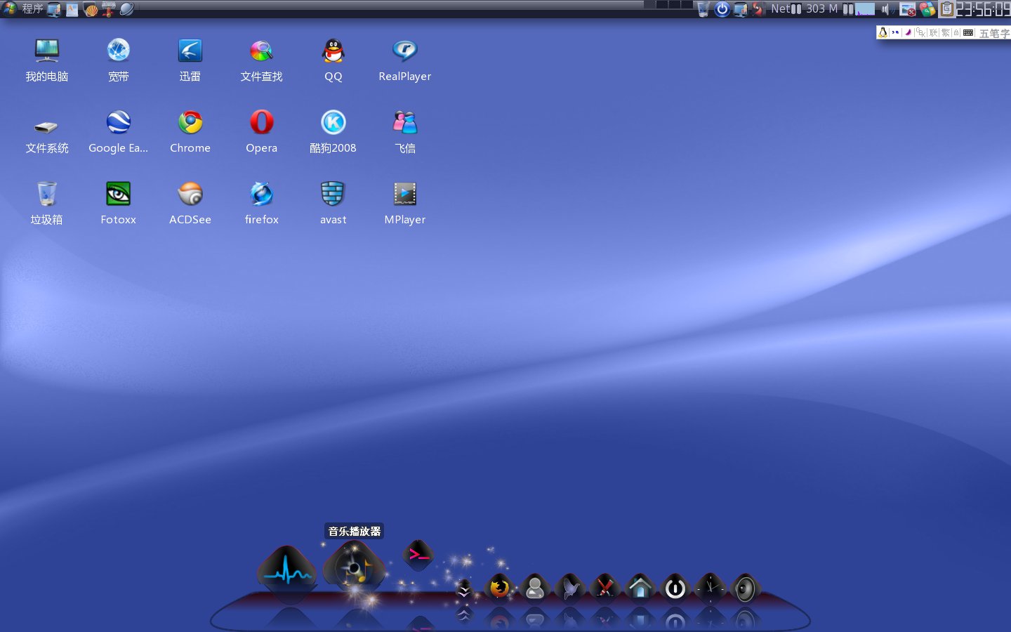Toggle the 联 association mode on IME bar
1011x632 pixels.
[934, 32]
